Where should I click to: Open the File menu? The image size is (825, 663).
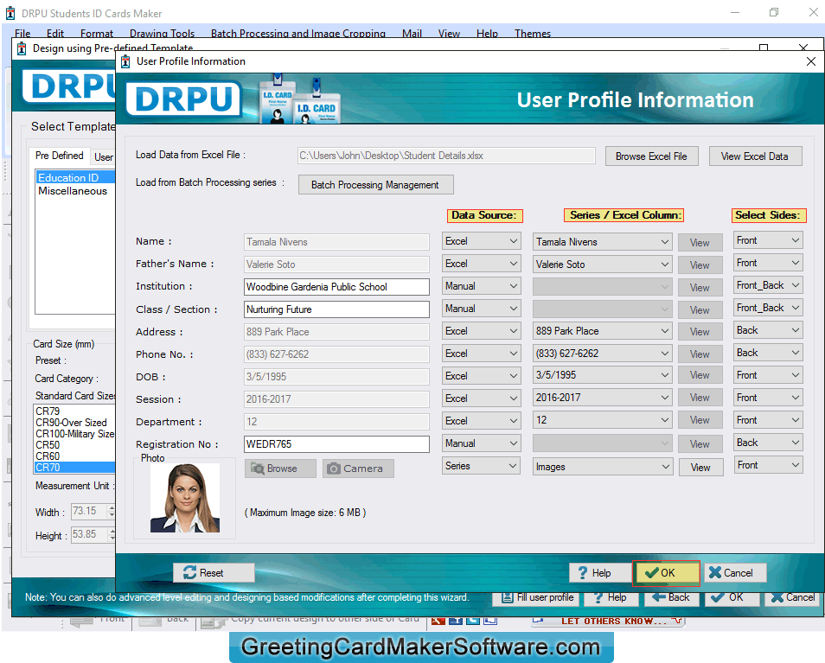[x=22, y=33]
